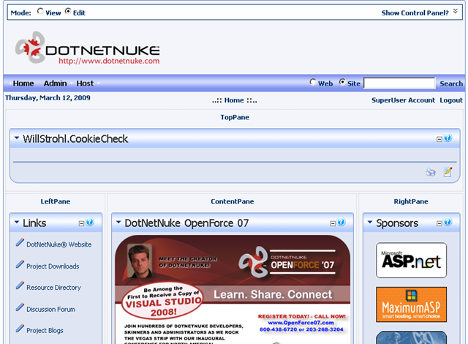The height and width of the screenshot is (344, 468).
Task: Open the Admin menu
Action: pos(56,83)
